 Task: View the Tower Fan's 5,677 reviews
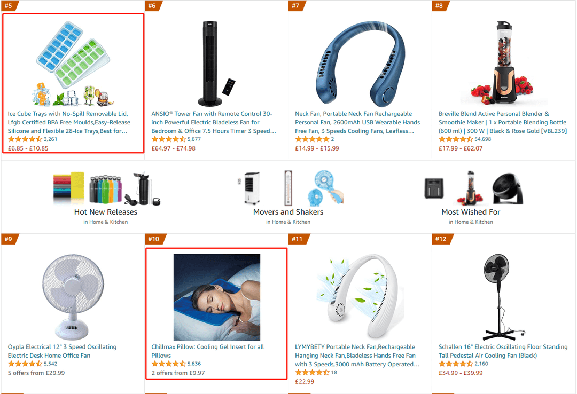click(x=194, y=139)
